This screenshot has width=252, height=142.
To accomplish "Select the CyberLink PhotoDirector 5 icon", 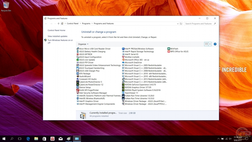I will pyautogui.click(x=78, y=82).
